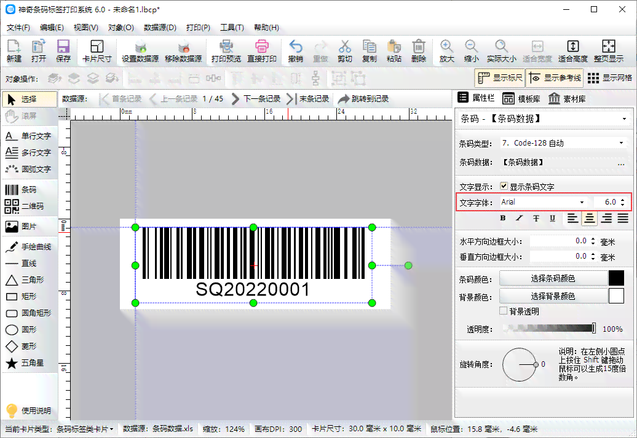
Task: Toggle underline for barcode text
Action: coord(553,218)
